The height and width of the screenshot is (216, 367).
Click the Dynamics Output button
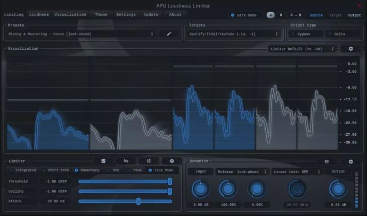pos(338,171)
